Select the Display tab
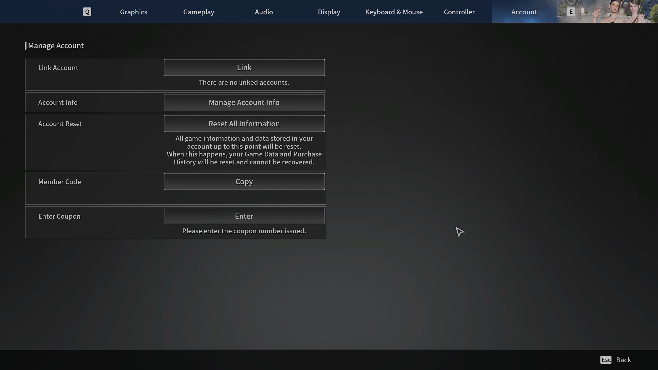This screenshot has height=370, width=658. coord(329,12)
